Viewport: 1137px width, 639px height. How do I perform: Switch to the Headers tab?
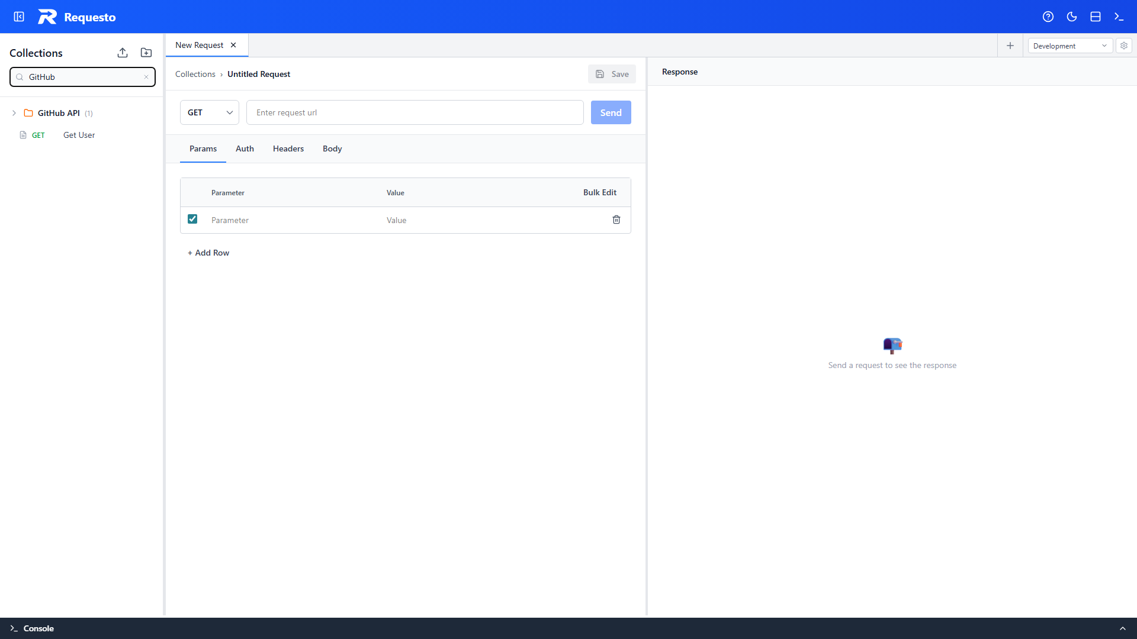[x=288, y=149]
